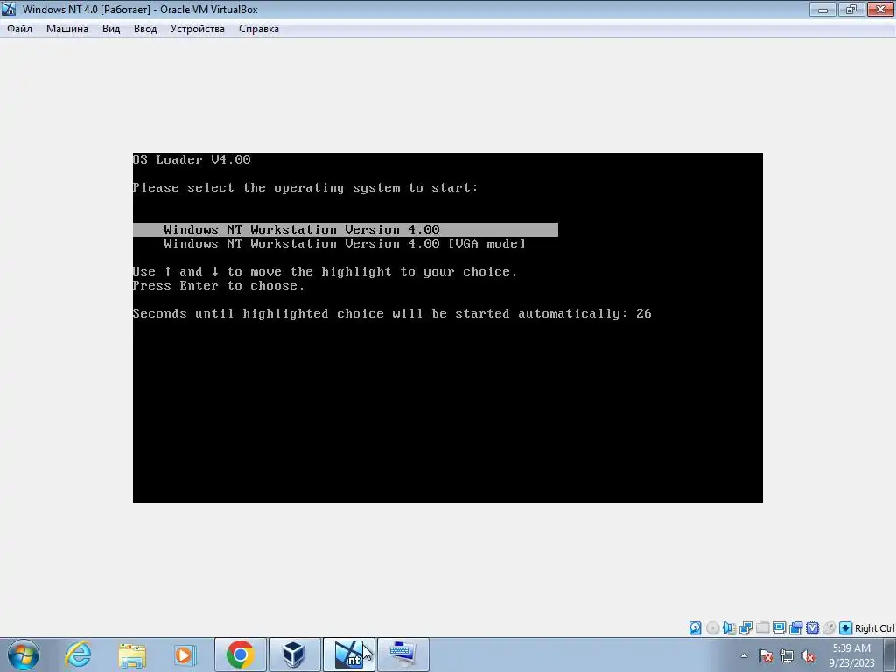Click the muted volume tray icon
The image size is (896, 672).
point(808,655)
